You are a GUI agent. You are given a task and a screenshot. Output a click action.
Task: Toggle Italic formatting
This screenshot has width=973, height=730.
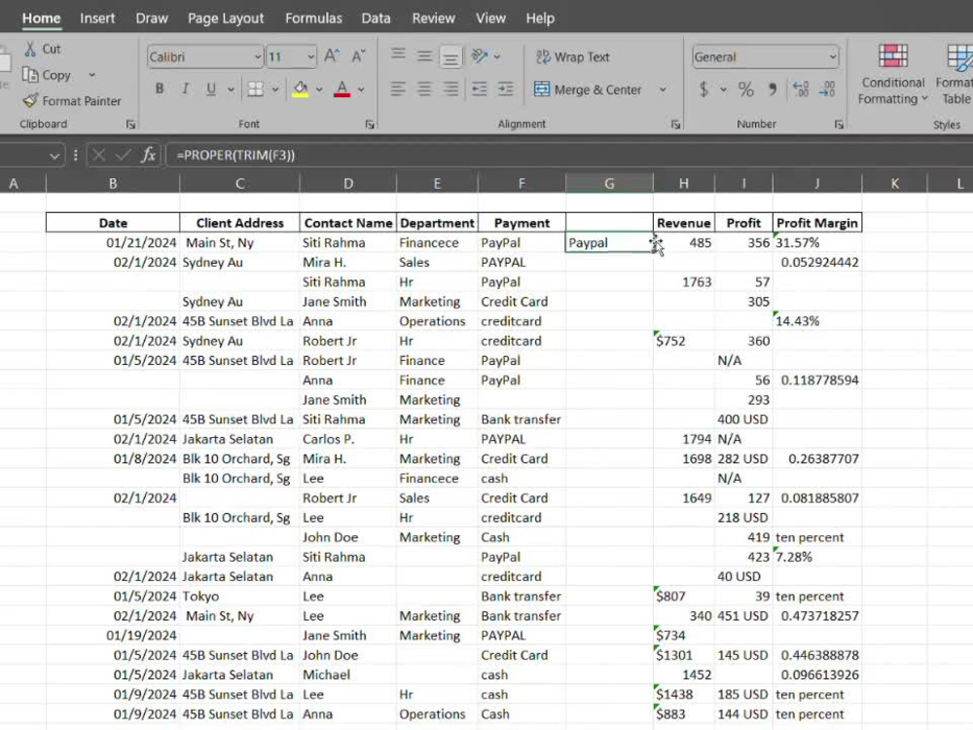point(185,89)
